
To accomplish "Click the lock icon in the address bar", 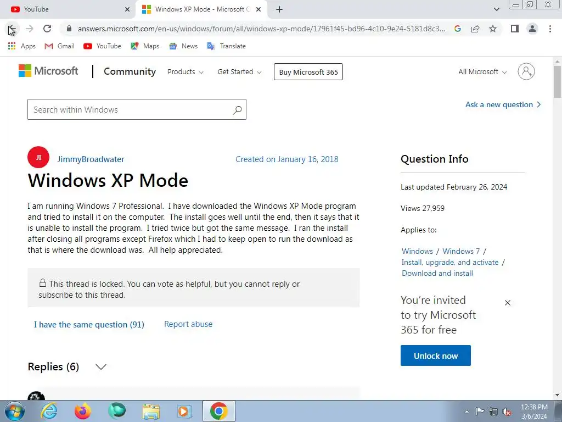I will click(x=69, y=29).
